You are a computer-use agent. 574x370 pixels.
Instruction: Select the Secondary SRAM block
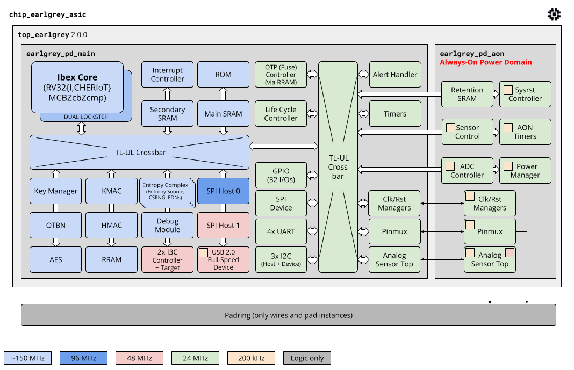167,114
